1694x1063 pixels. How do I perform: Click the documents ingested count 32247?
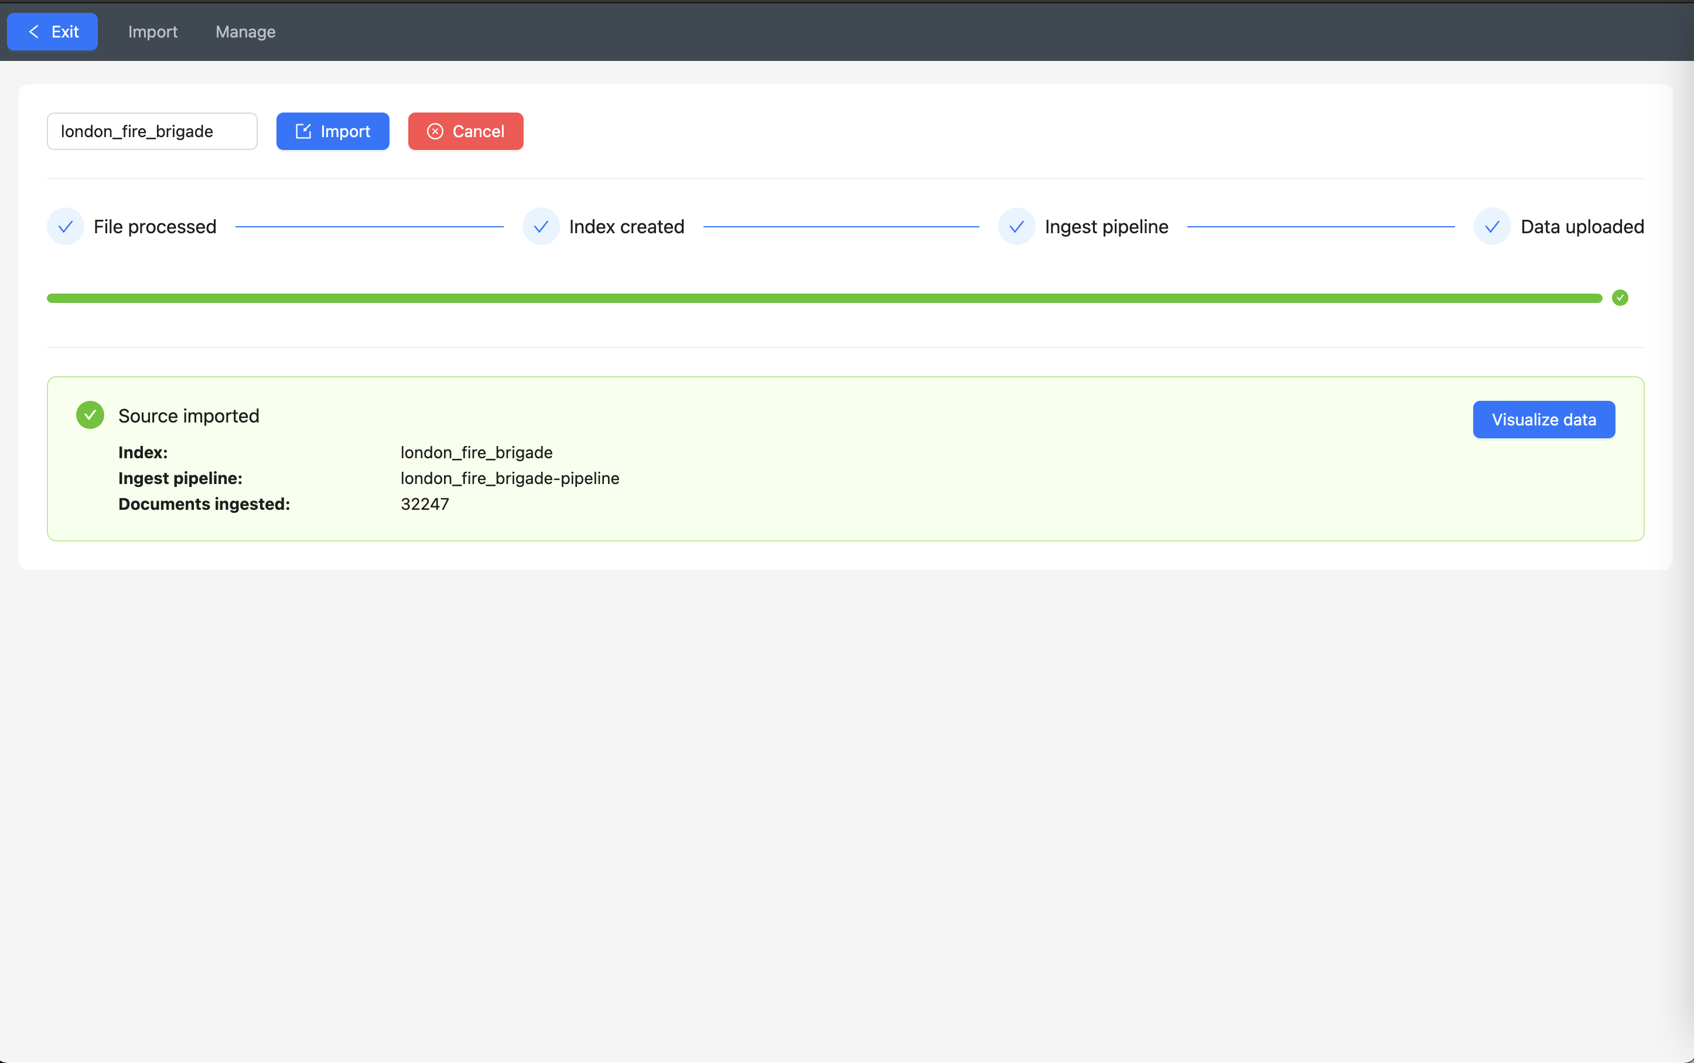pyautogui.click(x=424, y=504)
